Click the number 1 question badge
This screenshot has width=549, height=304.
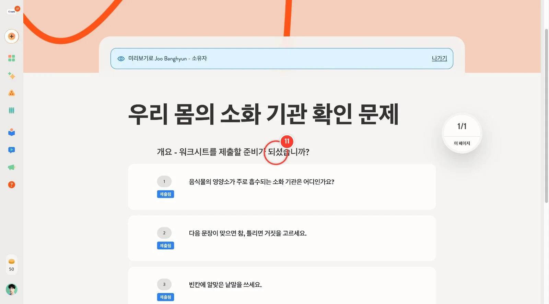(164, 181)
